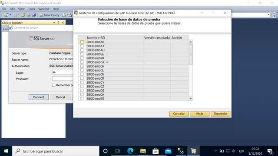Click the Siguiente button
This screenshot has width=278, height=156.
click(x=220, y=114)
